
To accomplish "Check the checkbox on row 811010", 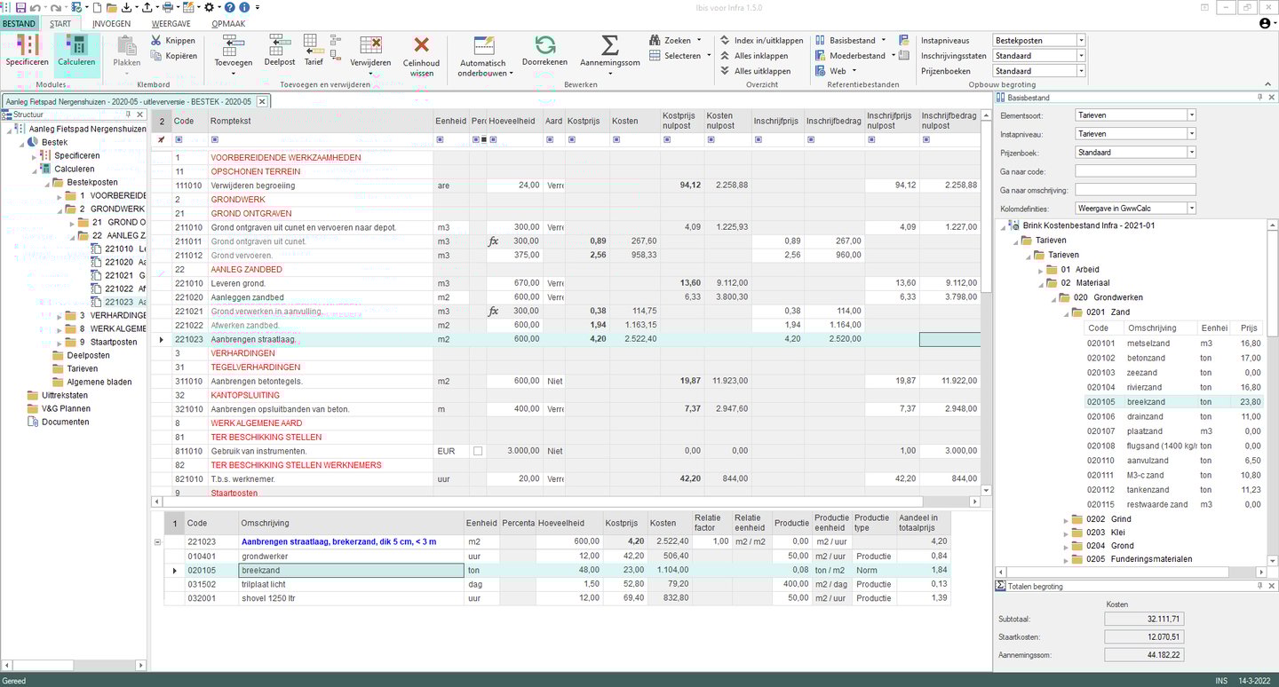I will (476, 451).
